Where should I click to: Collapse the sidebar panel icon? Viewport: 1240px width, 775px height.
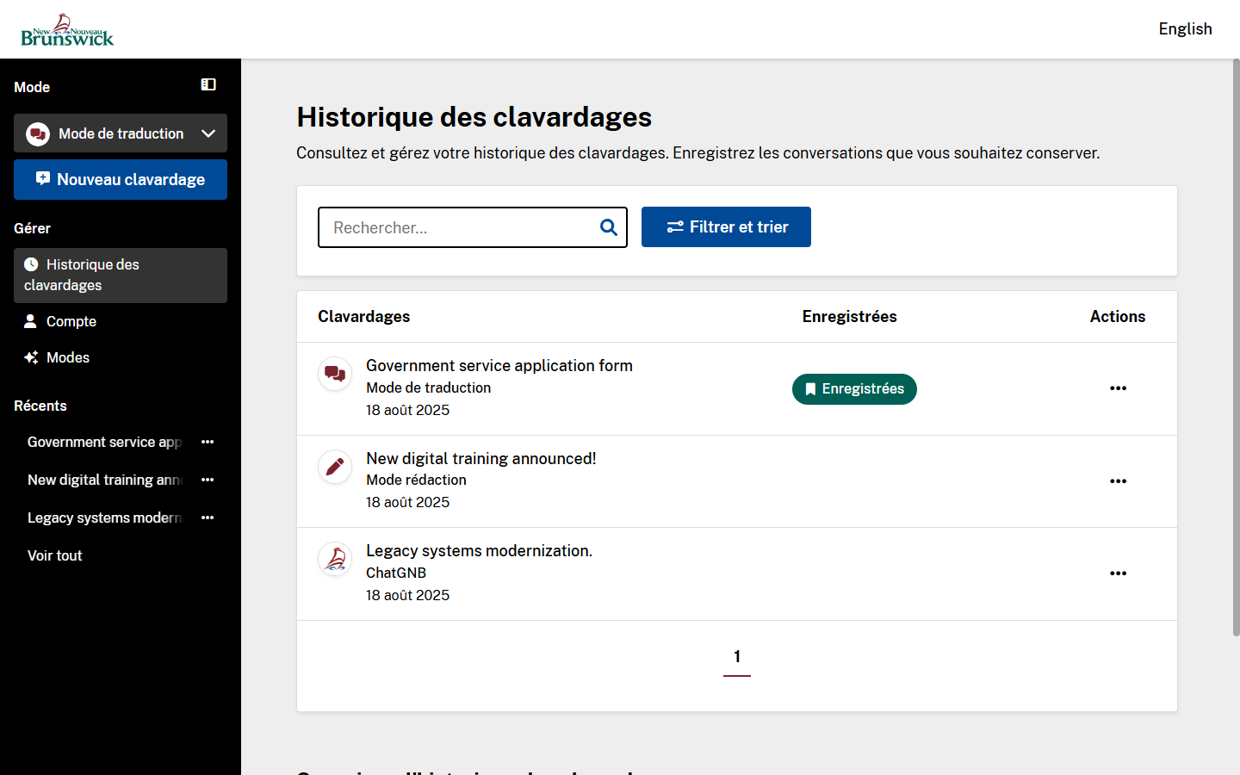208,84
